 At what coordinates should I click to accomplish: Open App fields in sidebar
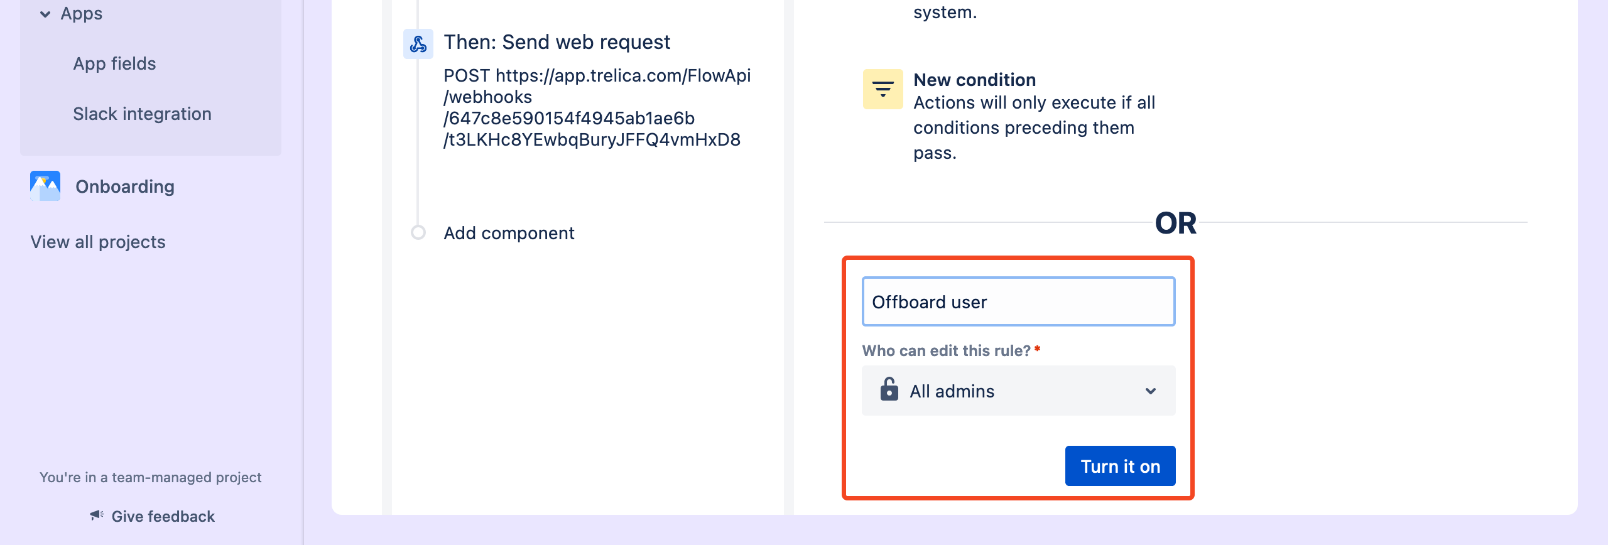(x=114, y=63)
